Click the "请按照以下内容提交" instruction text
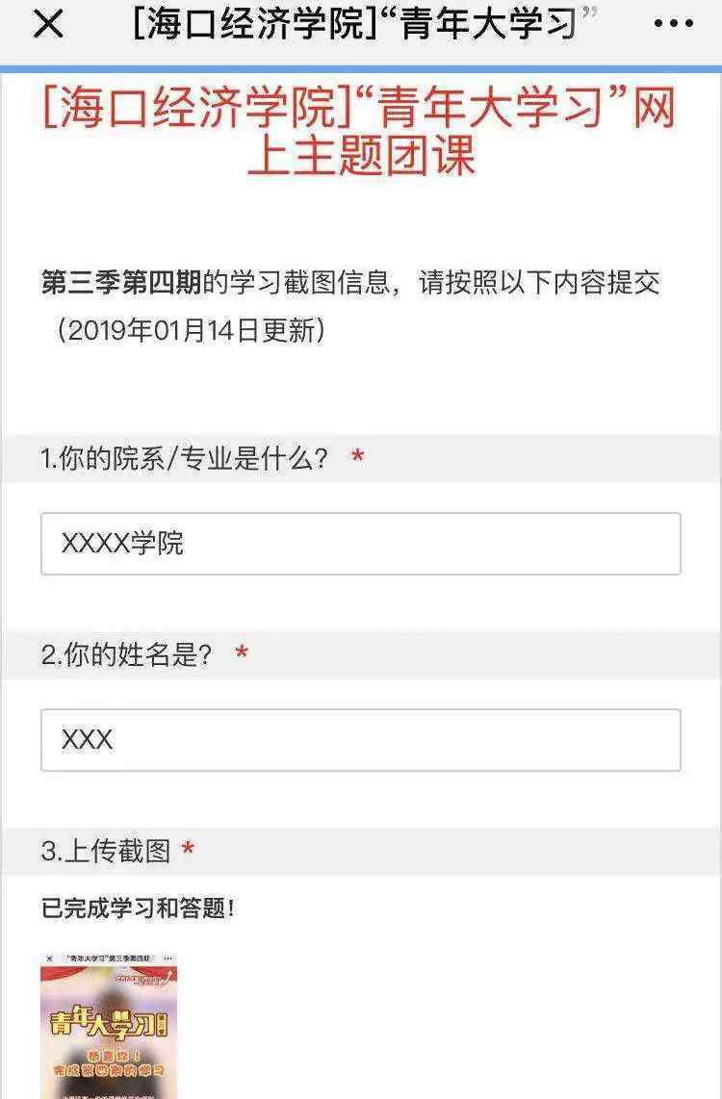The image size is (722, 1099). [539, 283]
